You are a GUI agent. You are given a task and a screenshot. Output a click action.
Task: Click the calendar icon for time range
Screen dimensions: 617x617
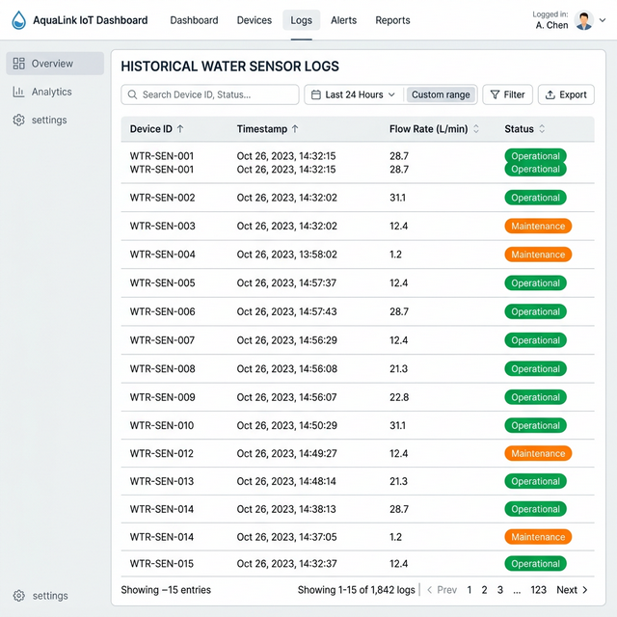click(x=315, y=94)
